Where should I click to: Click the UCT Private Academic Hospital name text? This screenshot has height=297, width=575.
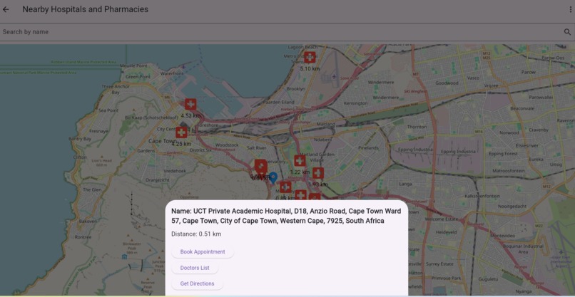click(286, 216)
